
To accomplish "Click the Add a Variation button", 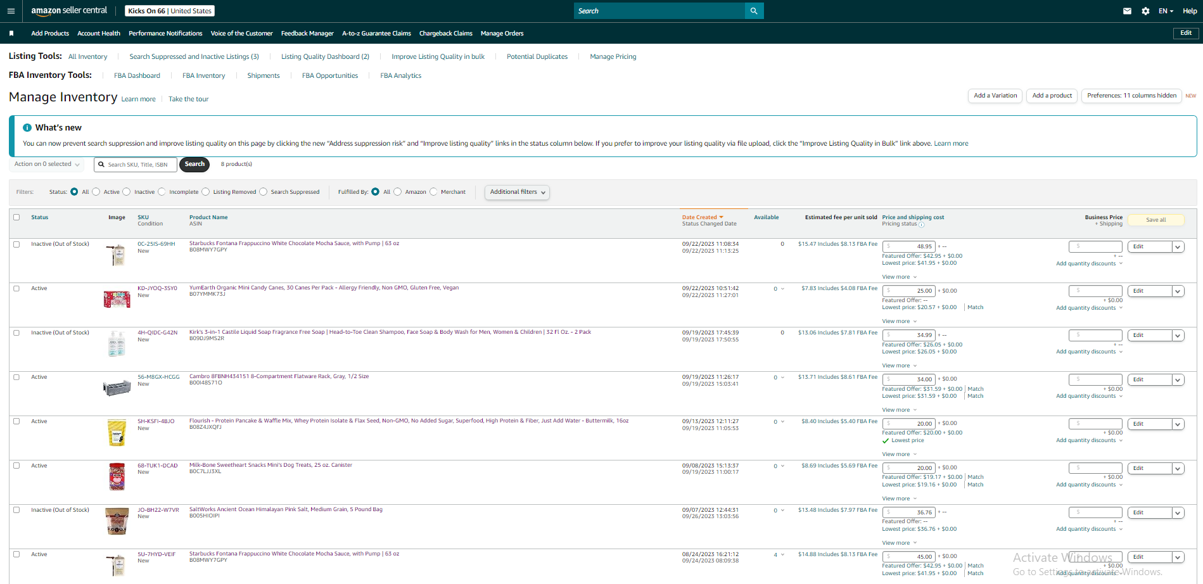I will 995,96.
